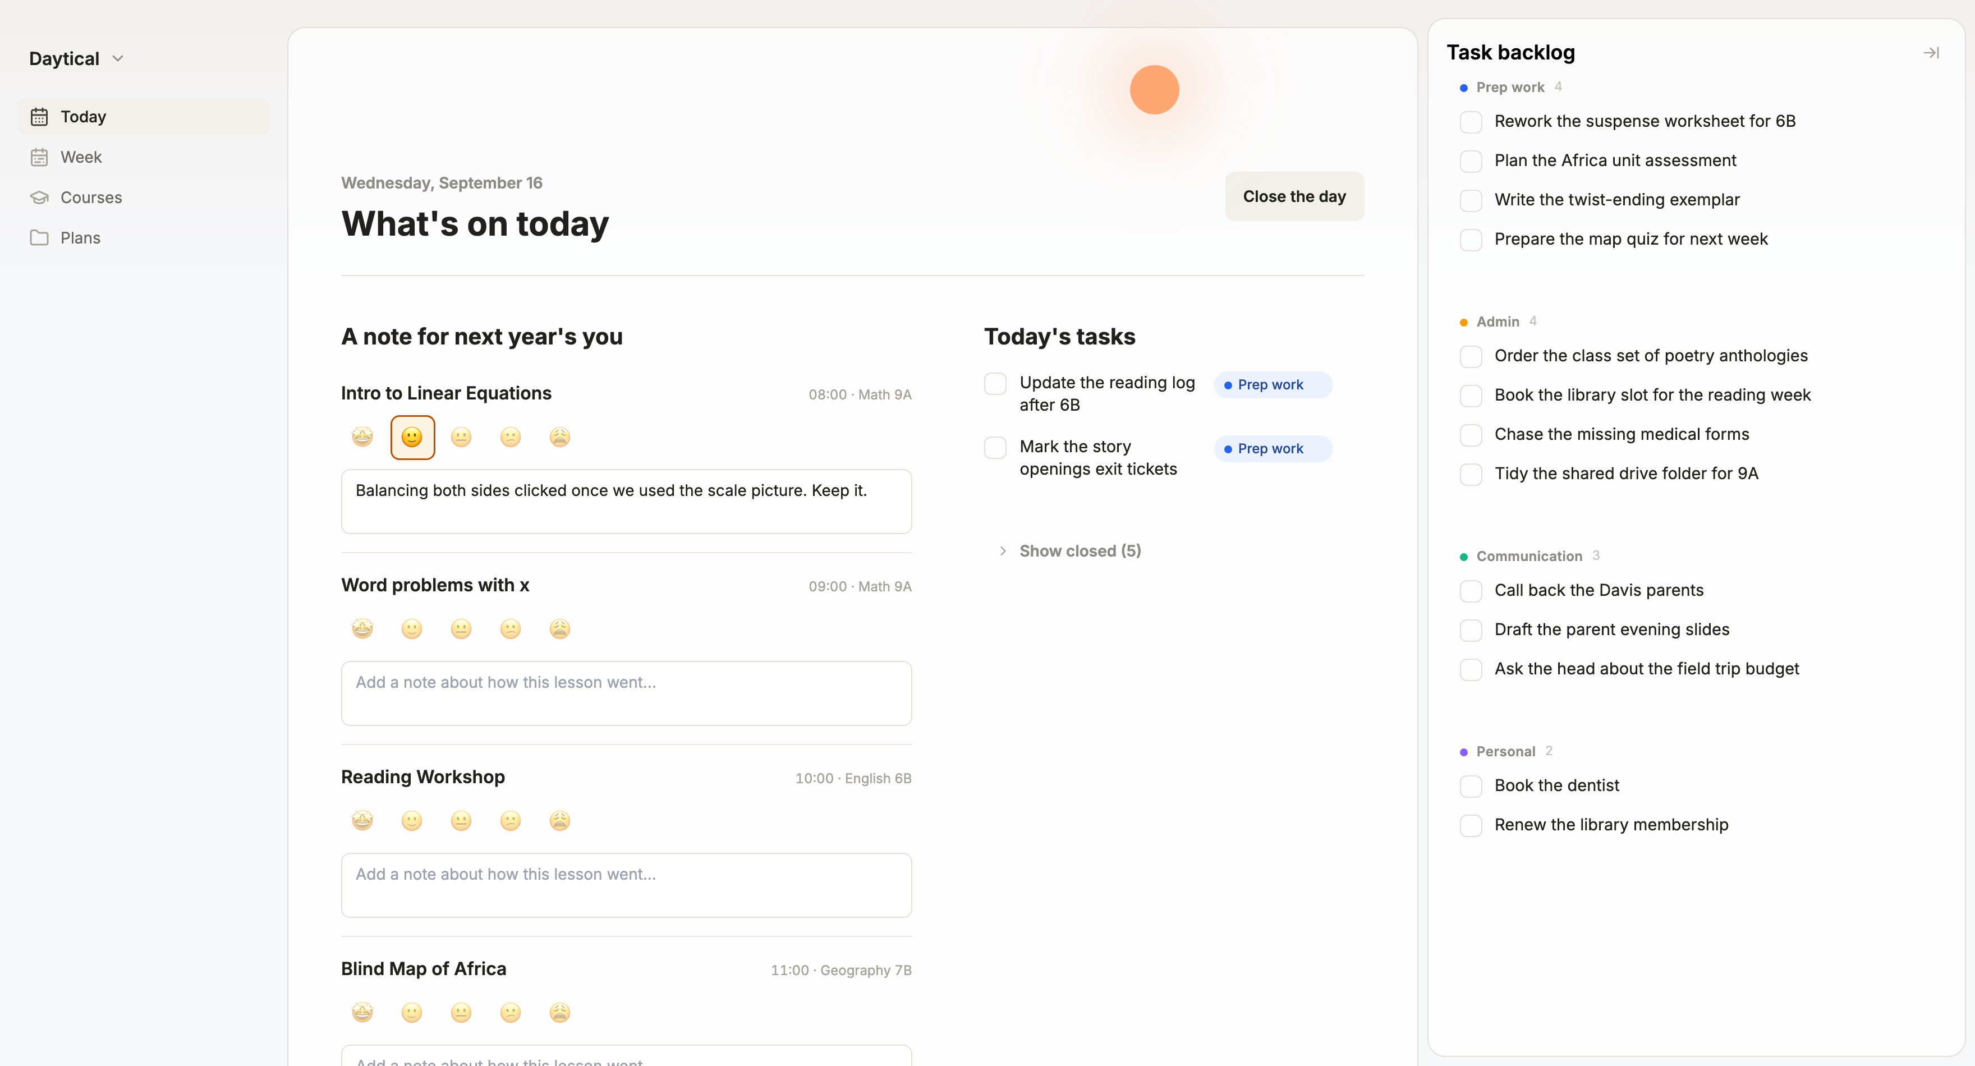Viewport: 1975px width, 1066px height.
Task: Click the note field under Word problems with x
Action: click(x=626, y=693)
